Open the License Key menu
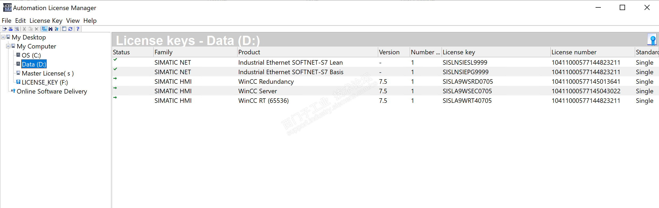This screenshot has width=659, height=208. (46, 21)
